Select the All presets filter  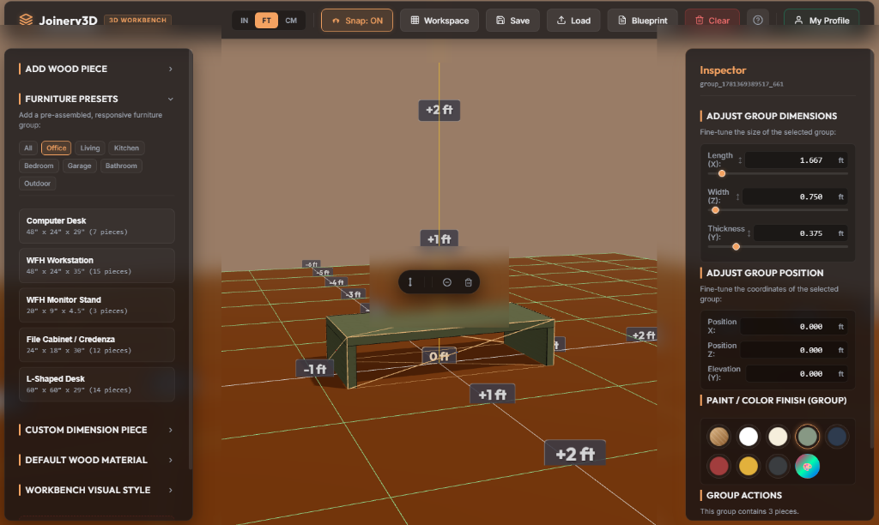click(x=28, y=148)
